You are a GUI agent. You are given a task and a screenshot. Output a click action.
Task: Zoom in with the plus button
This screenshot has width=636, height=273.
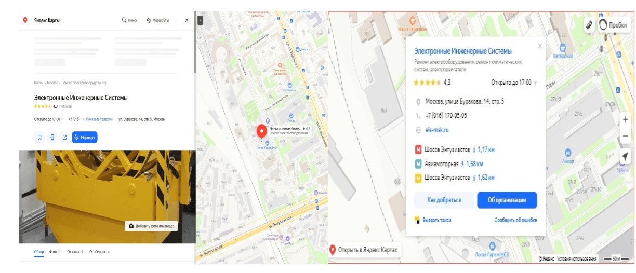tap(625, 120)
